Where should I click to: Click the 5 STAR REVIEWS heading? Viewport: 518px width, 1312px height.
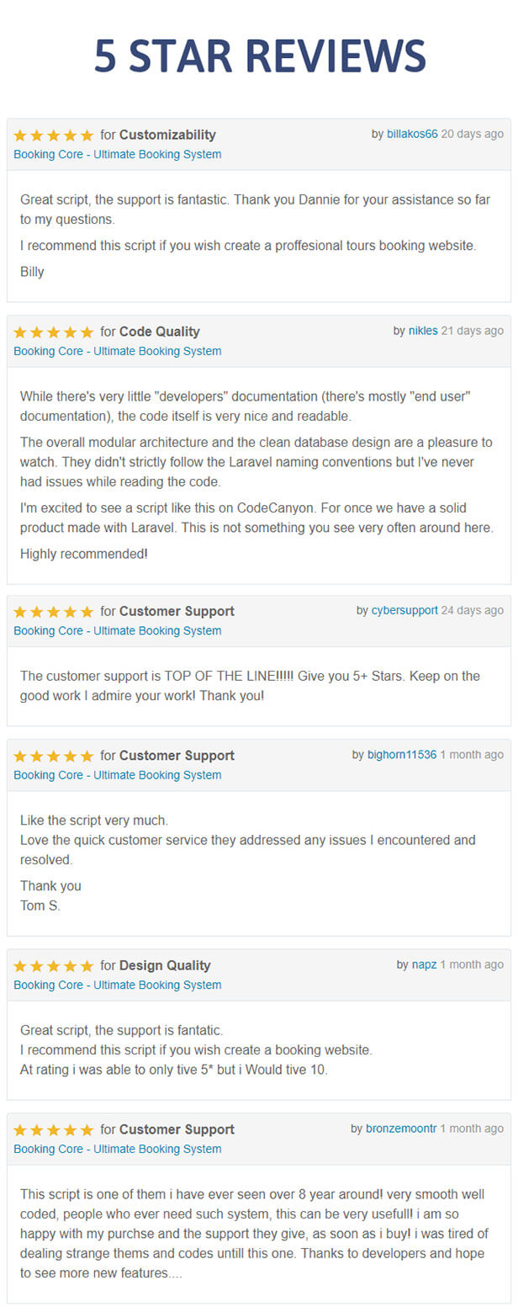click(x=260, y=56)
